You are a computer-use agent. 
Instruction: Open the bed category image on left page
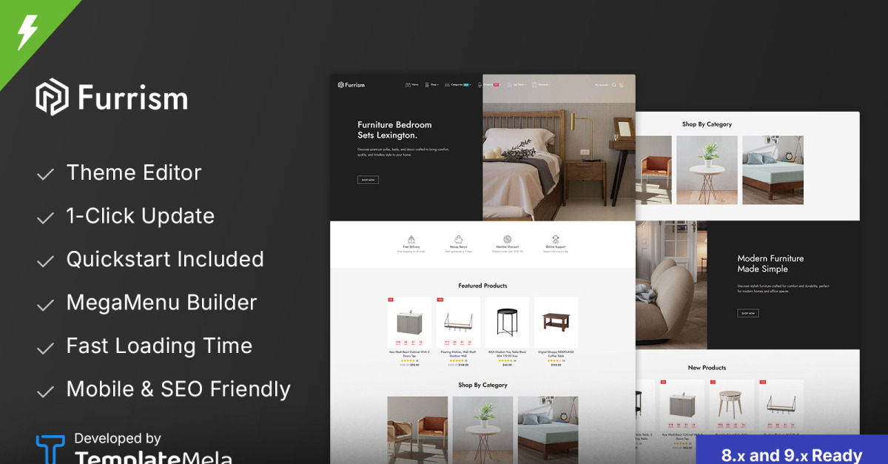pos(548,430)
